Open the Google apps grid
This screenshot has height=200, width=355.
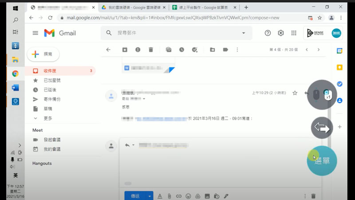point(294,33)
